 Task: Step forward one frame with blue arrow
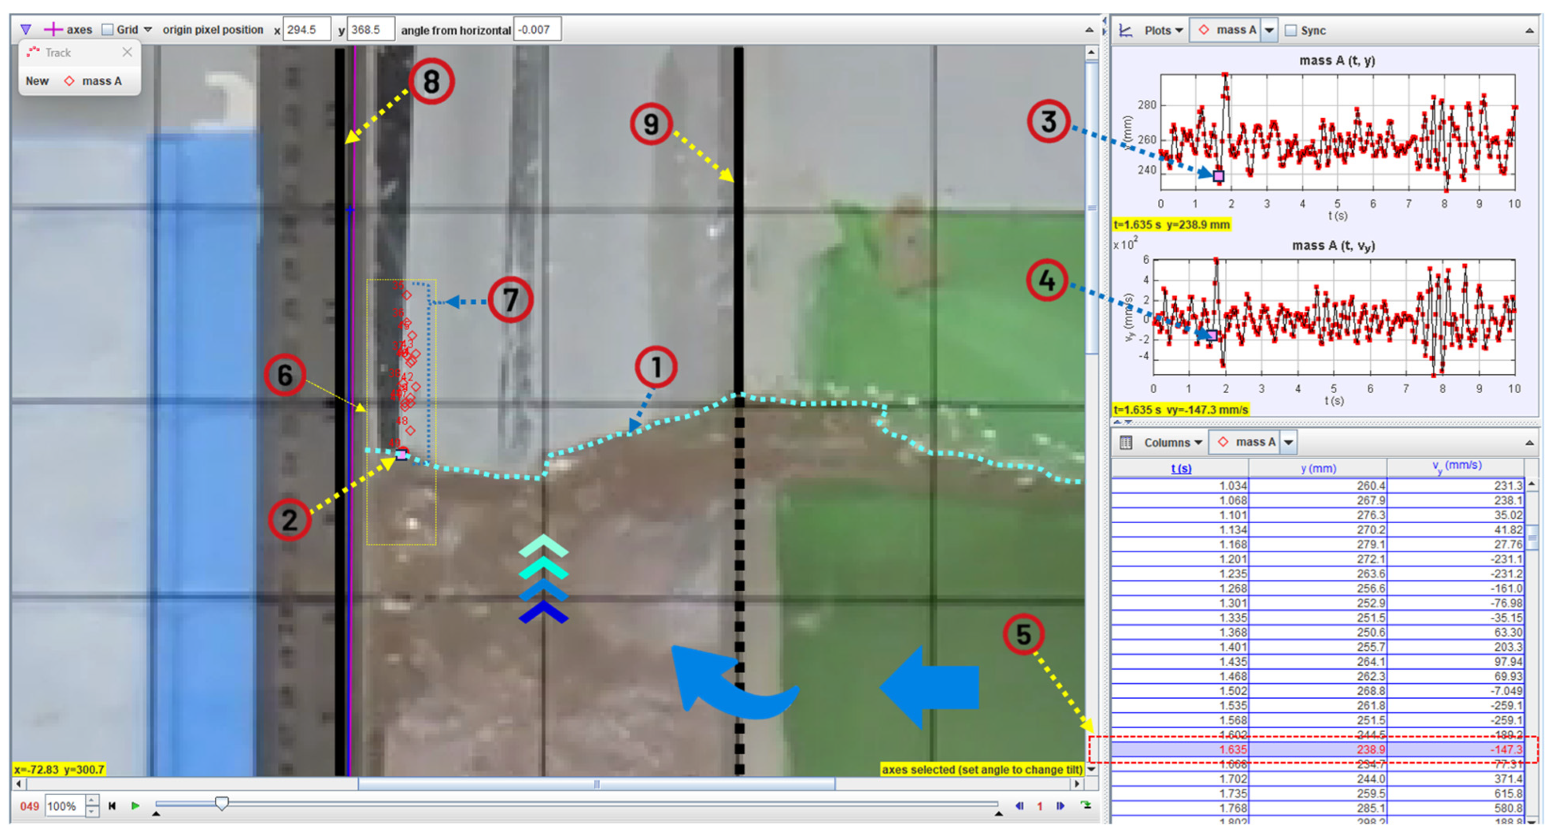(1060, 805)
